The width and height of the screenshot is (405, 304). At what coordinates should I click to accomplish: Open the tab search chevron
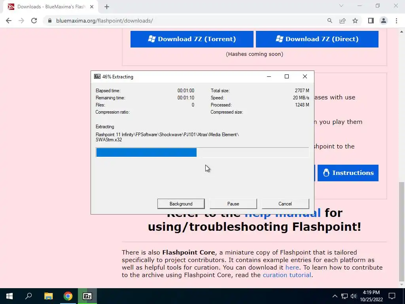tap(341, 6)
